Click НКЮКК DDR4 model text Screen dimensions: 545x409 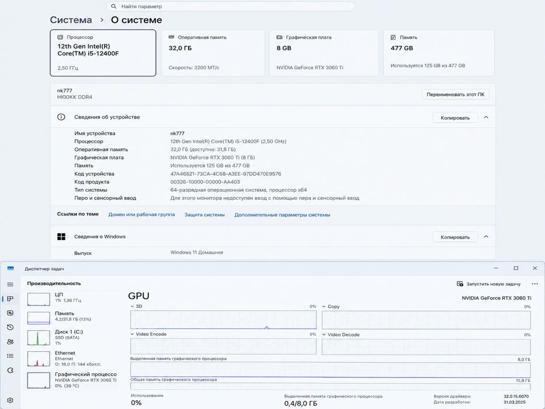75,97
